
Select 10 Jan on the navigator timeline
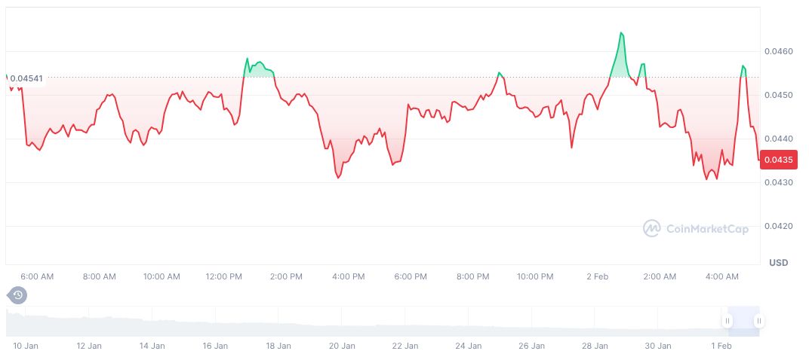(26, 346)
